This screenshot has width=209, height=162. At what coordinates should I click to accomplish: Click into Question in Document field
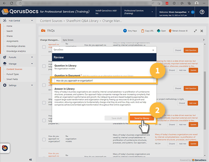click(104, 81)
